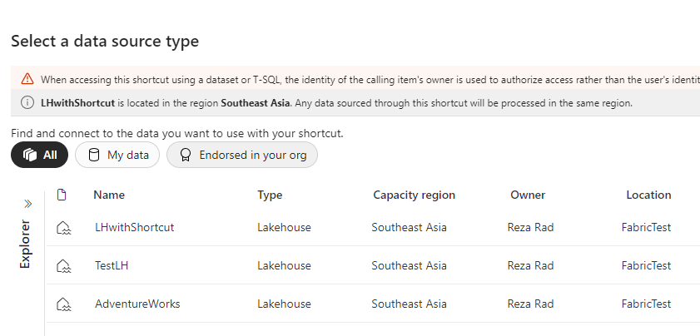Viewport: 700px width, 336px height.
Task: Sort by the Name column header
Action: pos(109,195)
